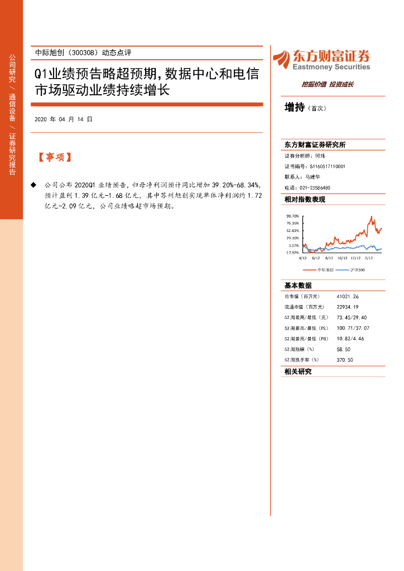Click the '相关研究' section heading
404x571 pixels.
click(x=298, y=372)
